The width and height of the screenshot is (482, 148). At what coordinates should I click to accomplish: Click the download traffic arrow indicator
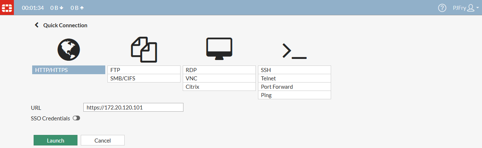pyautogui.click(x=61, y=8)
